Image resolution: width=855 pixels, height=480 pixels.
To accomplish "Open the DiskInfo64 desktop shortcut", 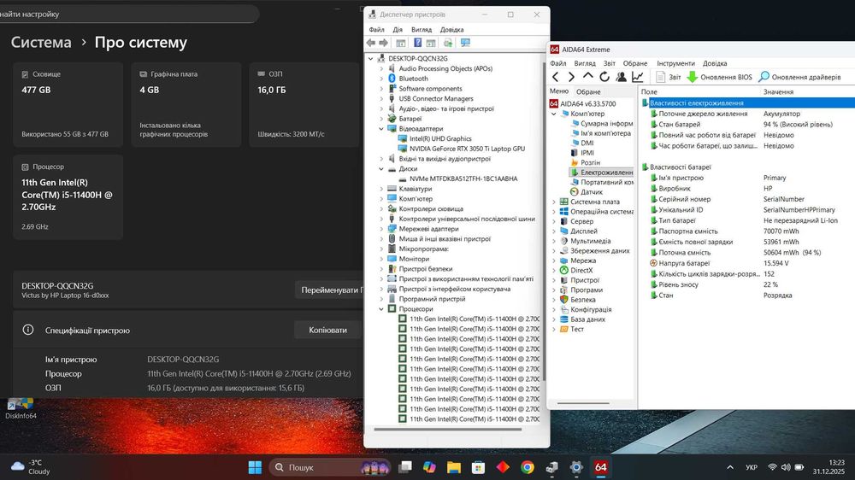I will (21, 408).
